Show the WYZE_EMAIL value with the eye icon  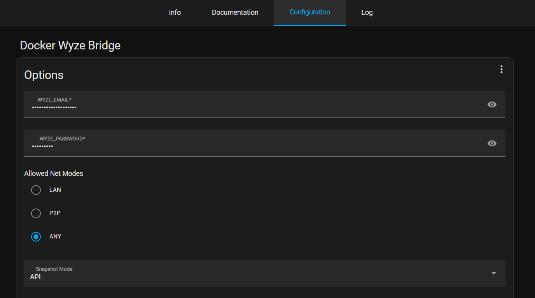coord(492,104)
